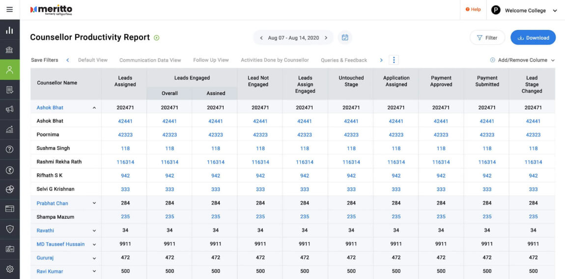This screenshot has height=279, width=565.
Task: Click Save Filters
Action: [44, 60]
